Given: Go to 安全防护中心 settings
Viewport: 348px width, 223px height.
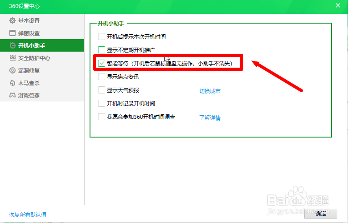Looking at the screenshot, I should pyautogui.click(x=42, y=58).
